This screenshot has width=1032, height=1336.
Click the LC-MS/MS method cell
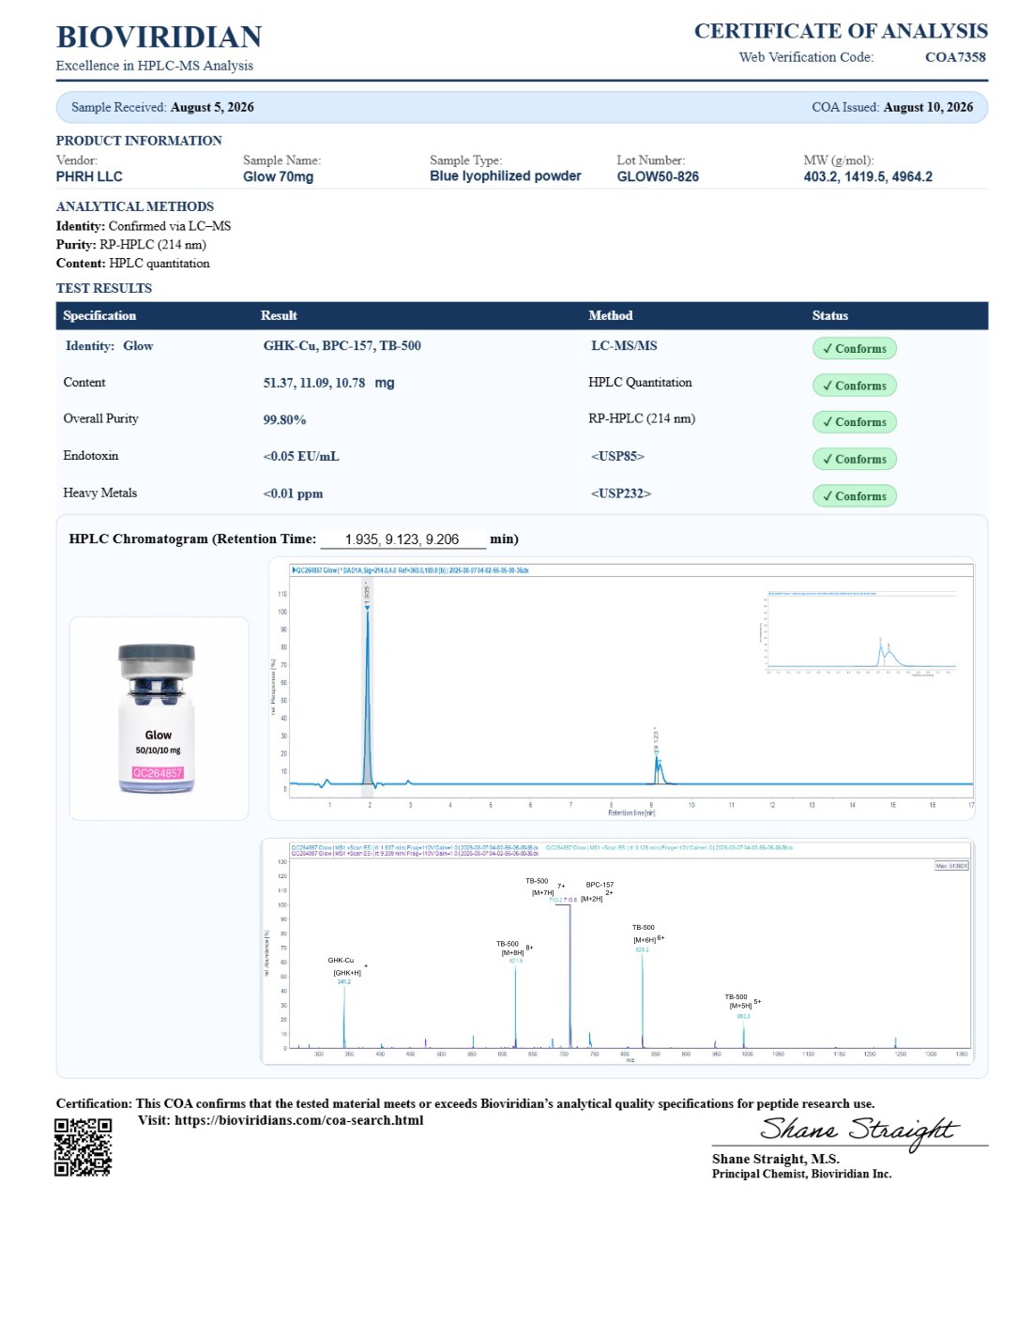[624, 345]
